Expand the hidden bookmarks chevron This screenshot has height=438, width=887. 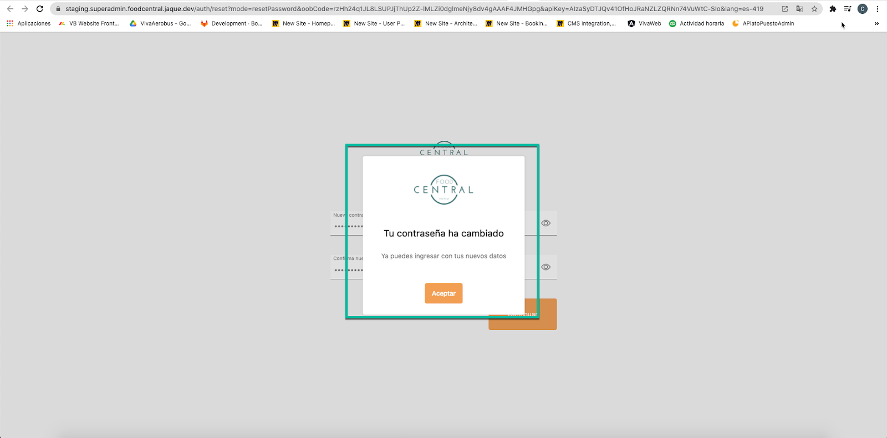876,23
